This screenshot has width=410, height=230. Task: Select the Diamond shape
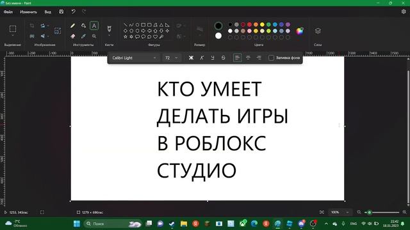coord(126,31)
